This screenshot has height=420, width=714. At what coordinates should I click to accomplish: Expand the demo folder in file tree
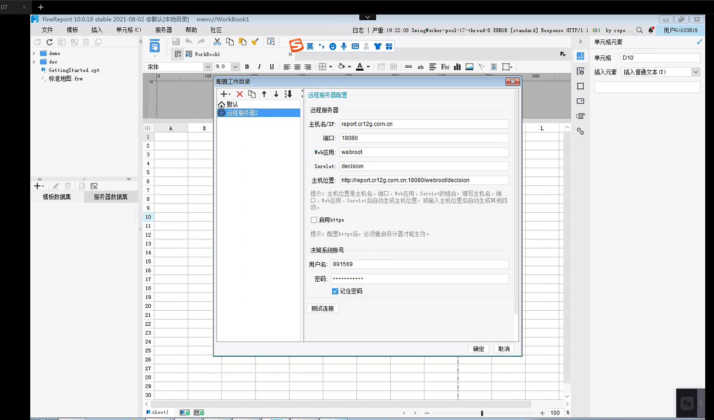(x=34, y=53)
